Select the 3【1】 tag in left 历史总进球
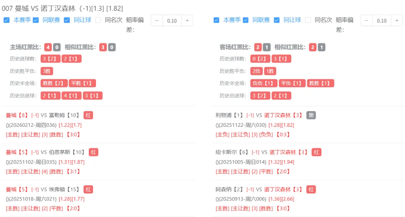This screenshot has width=405, height=217. (93, 96)
